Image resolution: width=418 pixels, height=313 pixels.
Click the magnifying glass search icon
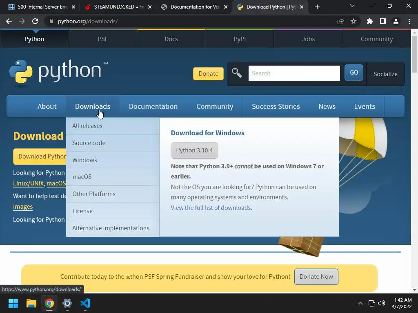(x=237, y=73)
